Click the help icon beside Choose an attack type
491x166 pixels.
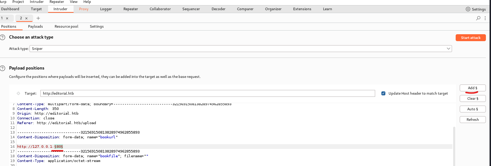point(3,37)
